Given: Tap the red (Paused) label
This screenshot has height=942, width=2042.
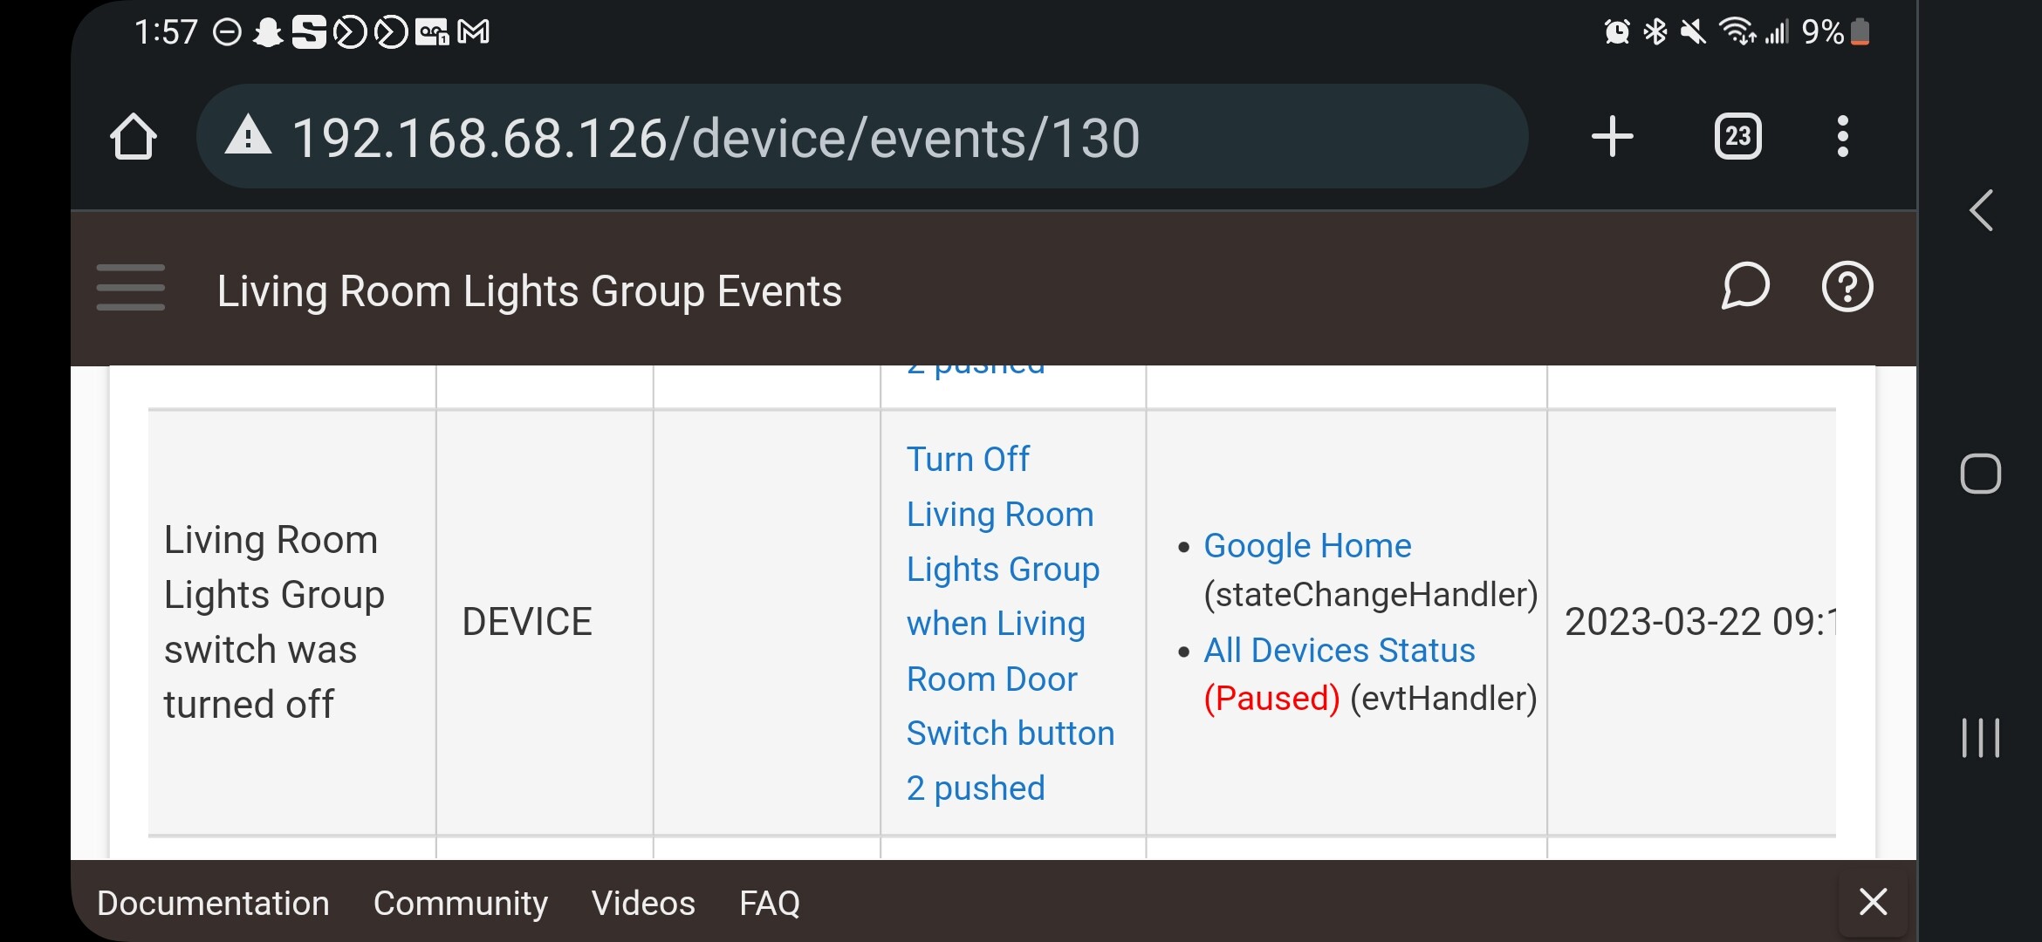Looking at the screenshot, I should tap(1271, 699).
